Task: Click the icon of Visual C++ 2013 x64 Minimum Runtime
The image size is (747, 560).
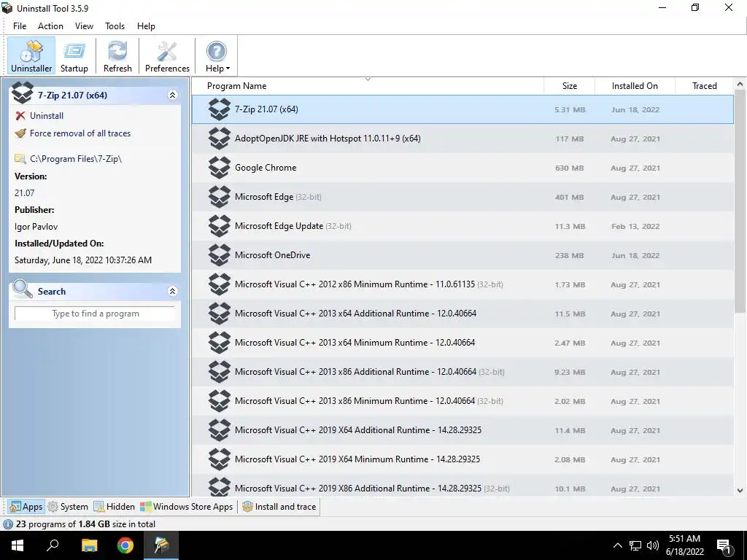Action: point(220,343)
